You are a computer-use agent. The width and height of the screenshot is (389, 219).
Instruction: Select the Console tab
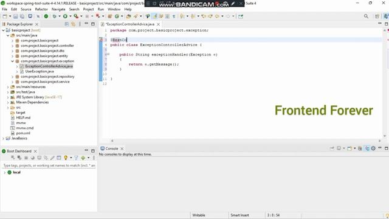[x=112, y=148]
